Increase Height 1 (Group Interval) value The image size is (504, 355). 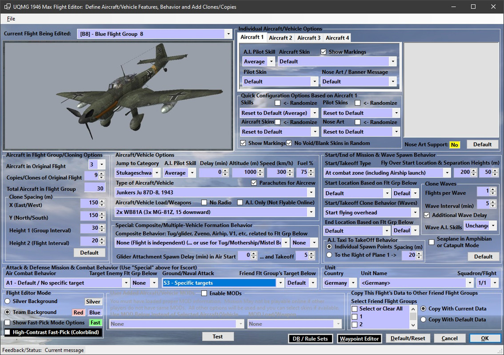tap(102, 226)
